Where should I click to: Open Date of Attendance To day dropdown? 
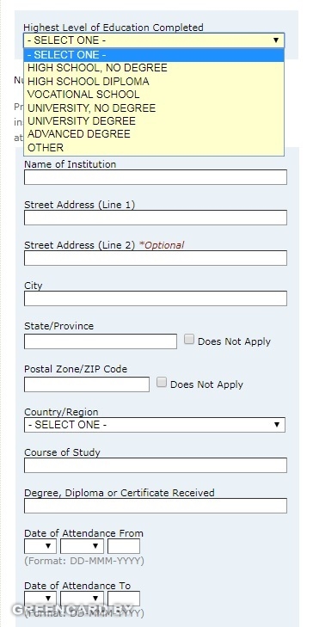40,599
